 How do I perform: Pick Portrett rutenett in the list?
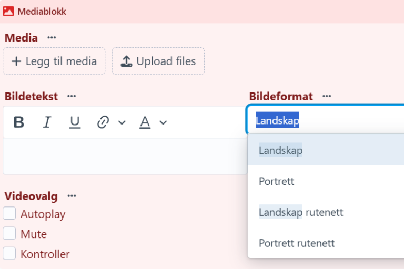click(326, 243)
